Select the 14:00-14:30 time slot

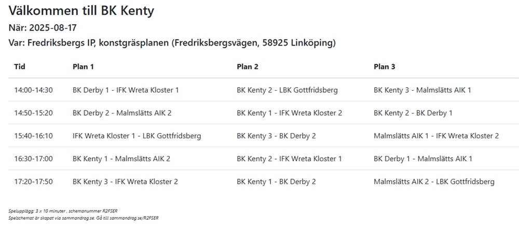click(33, 90)
